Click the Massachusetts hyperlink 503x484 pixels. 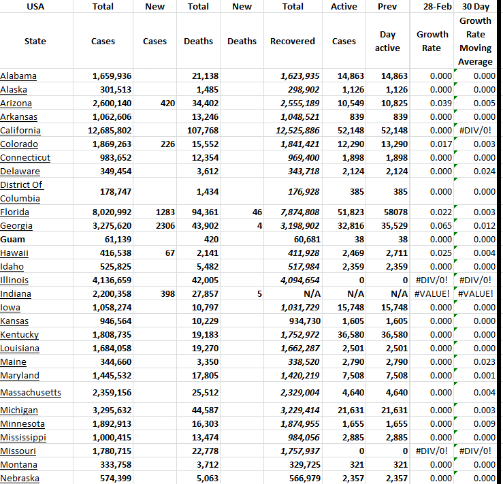31,392
